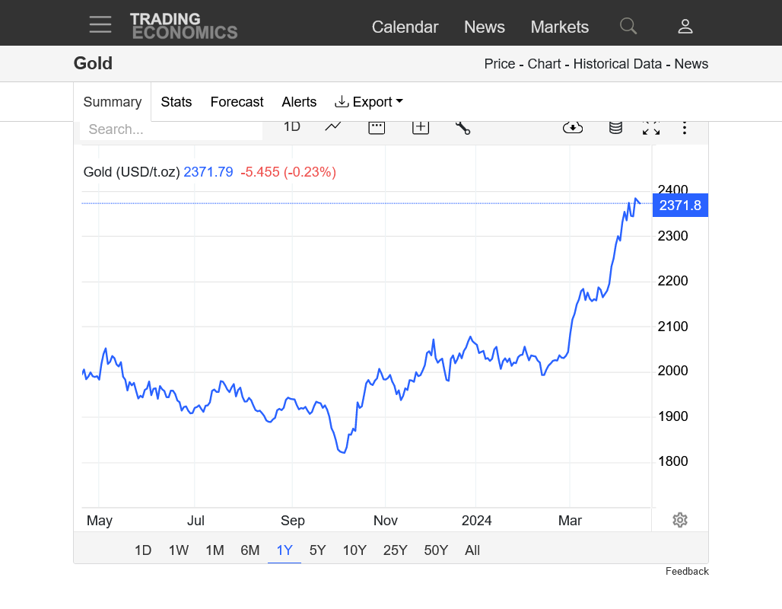Image resolution: width=782 pixels, height=609 pixels.
Task: Switch to the Stats tab
Action: [176, 102]
